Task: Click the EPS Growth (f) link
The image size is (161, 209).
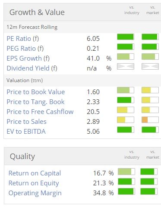Action: pyautogui.click(x=28, y=58)
